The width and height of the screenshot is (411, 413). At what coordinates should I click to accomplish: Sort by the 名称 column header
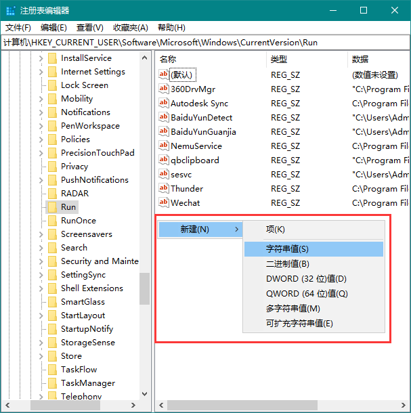pyautogui.click(x=211, y=60)
